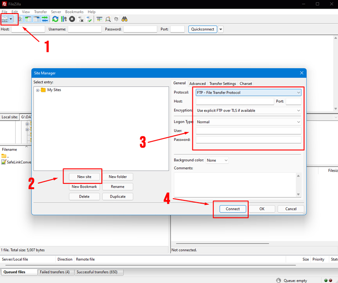Click the Delete button
338x283 pixels.
[84, 197]
